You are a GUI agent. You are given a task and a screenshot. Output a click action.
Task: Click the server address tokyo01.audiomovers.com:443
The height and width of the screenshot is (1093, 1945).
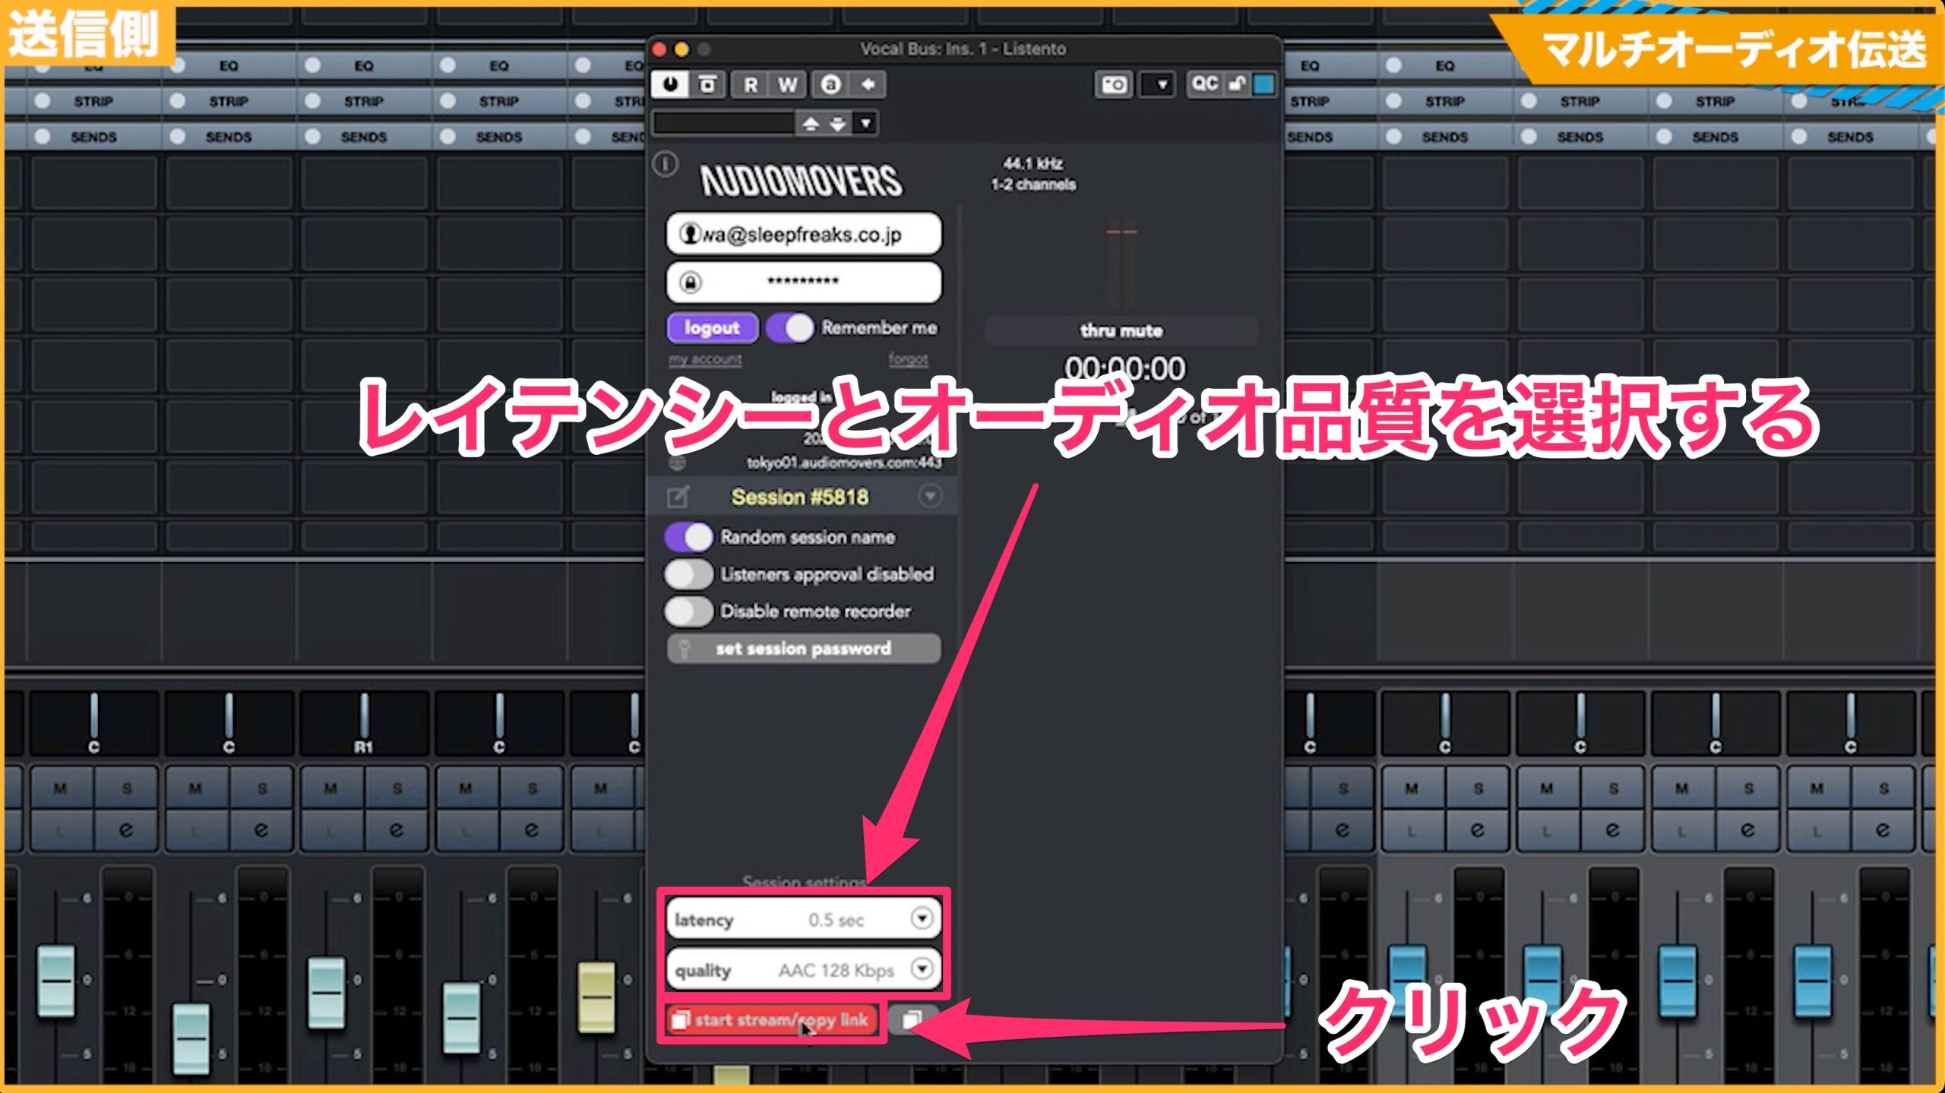pos(843,463)
